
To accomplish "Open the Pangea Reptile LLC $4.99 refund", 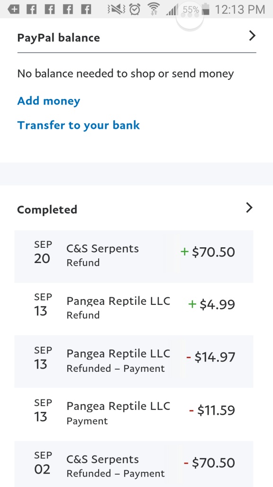I will point(134,309).
